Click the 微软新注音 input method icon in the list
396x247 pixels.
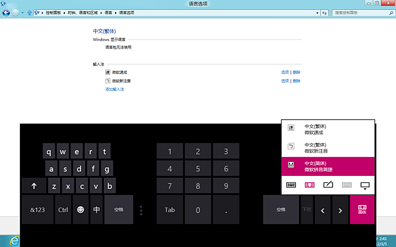108,81
